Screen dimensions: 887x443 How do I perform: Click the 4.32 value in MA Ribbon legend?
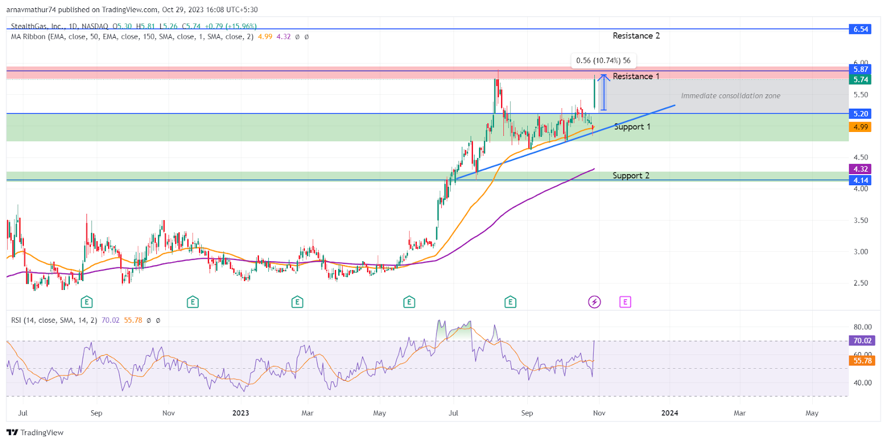(283, 37)
